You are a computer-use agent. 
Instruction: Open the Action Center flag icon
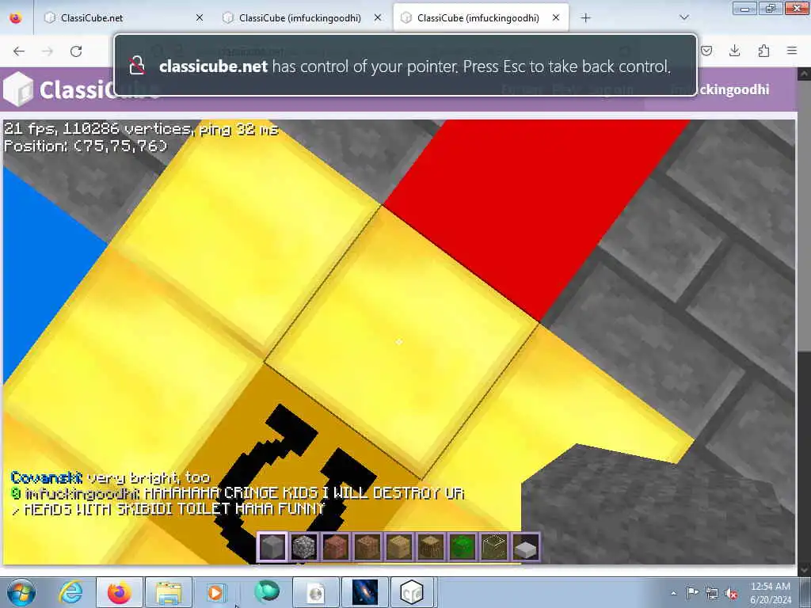tap(692, 593)
